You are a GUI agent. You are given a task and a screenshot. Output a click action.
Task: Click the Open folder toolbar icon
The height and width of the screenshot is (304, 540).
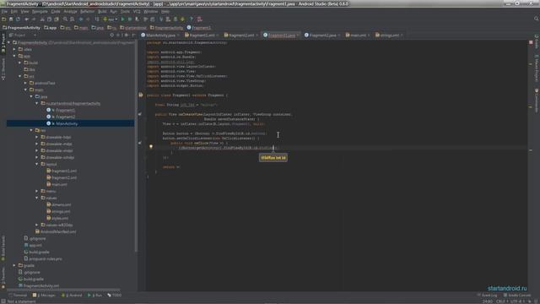[3, 19]
